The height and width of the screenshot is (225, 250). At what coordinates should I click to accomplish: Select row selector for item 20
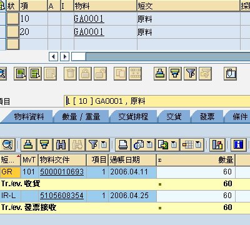click(x=13, y=31)
